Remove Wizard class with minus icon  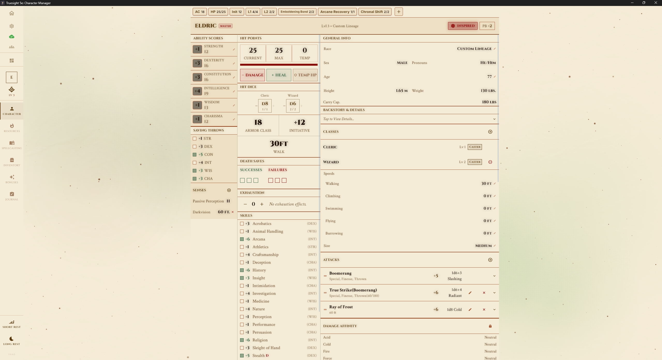pyautogui.click(x=490, y=162)
